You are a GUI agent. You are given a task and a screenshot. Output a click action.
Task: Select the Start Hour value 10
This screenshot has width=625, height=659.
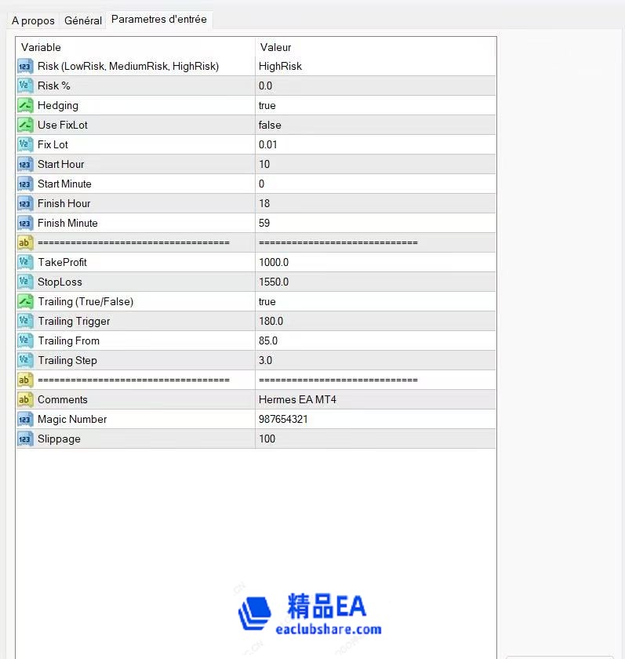[x=376, y=164]
